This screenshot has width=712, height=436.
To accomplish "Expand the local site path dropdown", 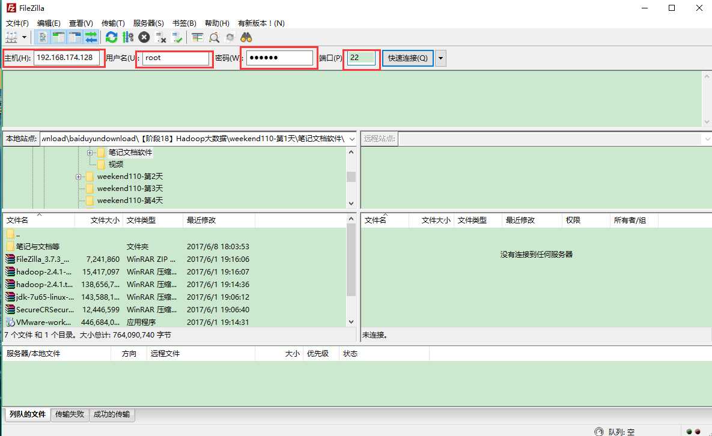I will point(352,139).
